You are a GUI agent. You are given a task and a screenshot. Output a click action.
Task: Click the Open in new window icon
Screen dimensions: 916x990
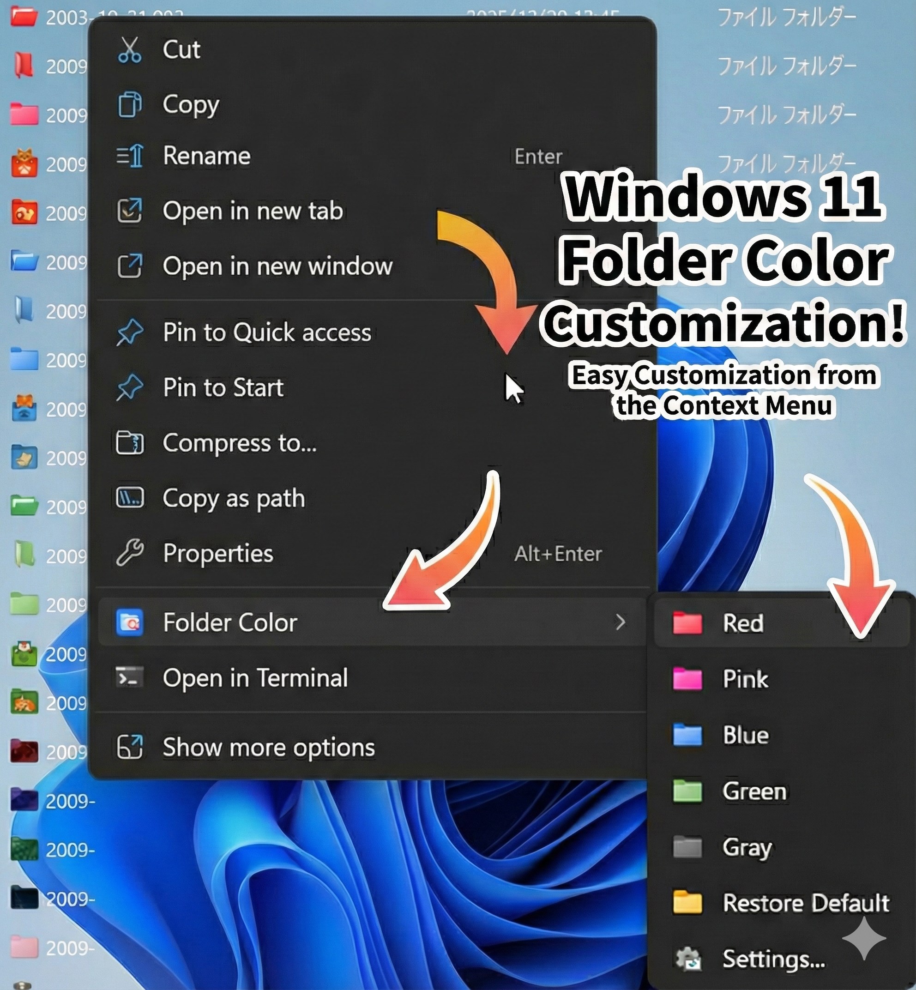(129, 266)
